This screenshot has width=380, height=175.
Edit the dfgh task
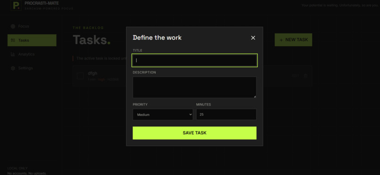pyautogui.click(x=296, y=76)
